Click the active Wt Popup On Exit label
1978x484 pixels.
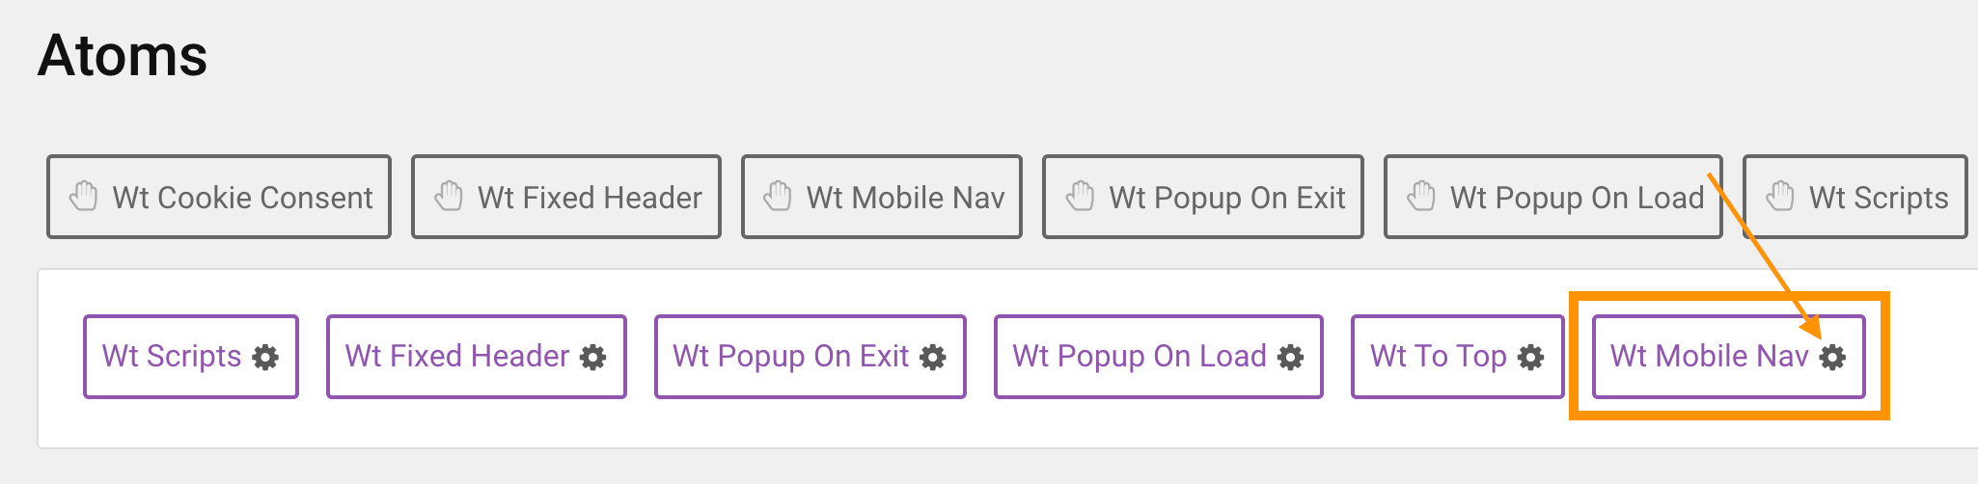pos(791,357)
